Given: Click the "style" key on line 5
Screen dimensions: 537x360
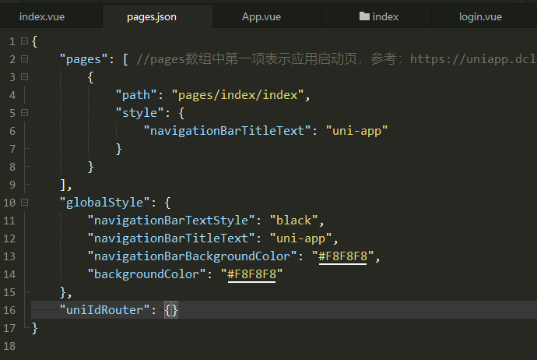Looking at the screenshot, I should click(140, 113).
